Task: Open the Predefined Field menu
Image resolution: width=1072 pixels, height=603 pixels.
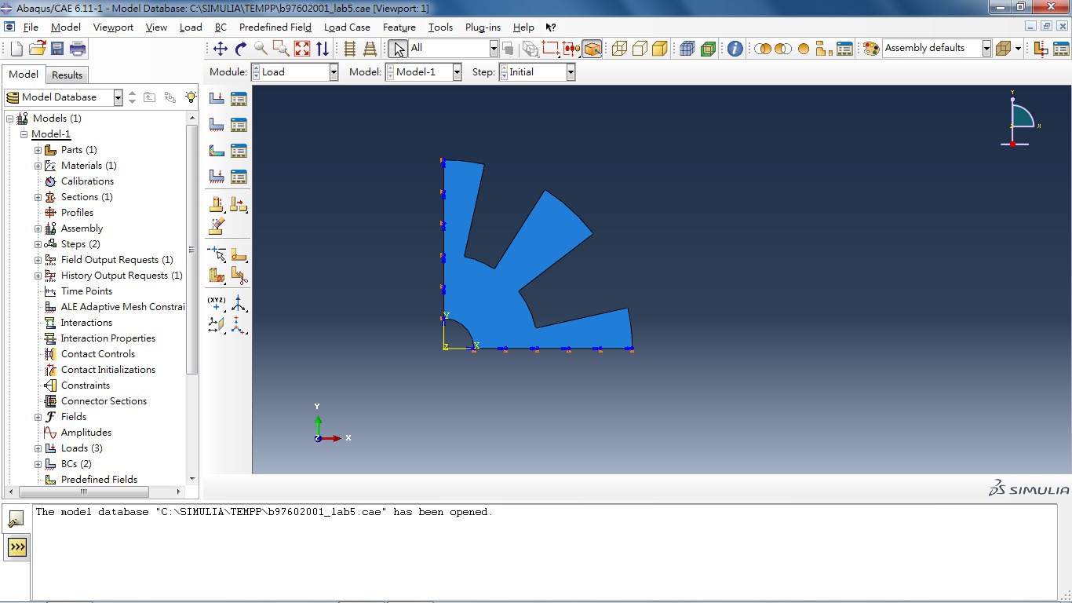Action: point(275,27)
